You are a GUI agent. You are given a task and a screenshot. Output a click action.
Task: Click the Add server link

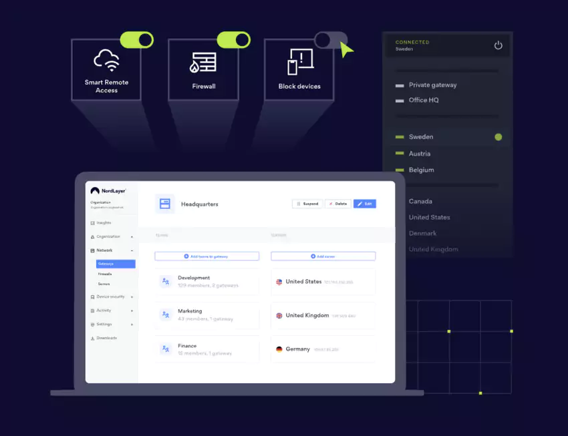tap(323, 256)
